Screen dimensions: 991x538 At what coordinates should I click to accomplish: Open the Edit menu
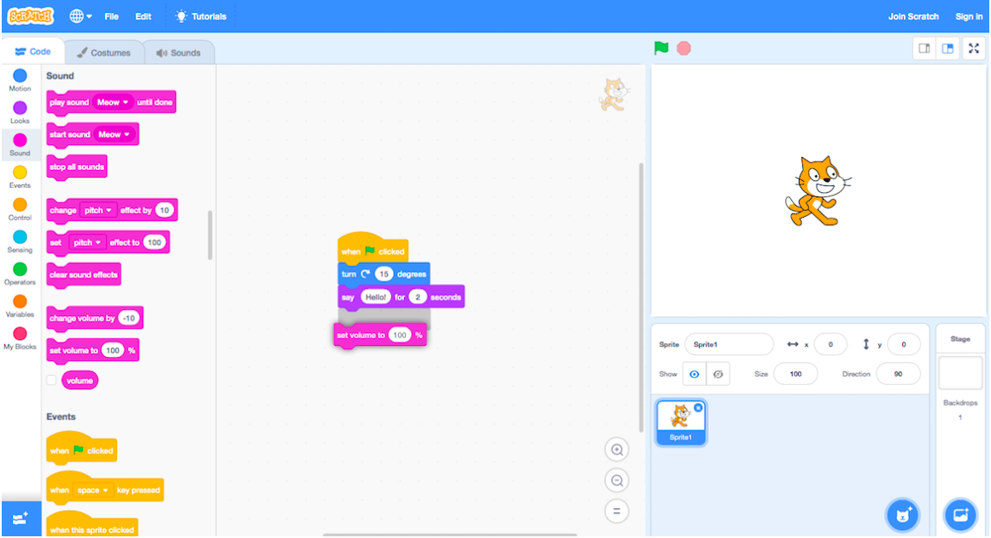[143, 16]
